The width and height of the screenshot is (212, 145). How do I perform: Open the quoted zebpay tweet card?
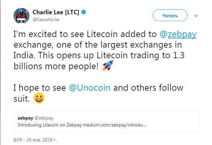click(106, 121)
